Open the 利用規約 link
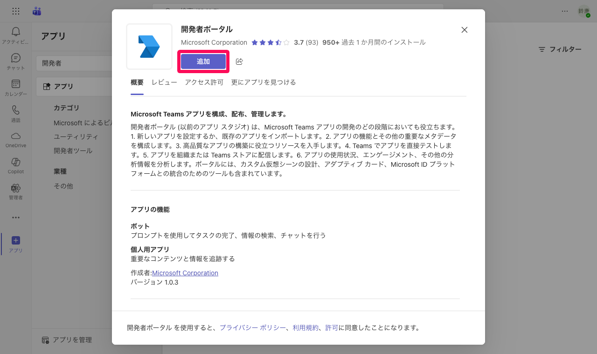 [305, 327]
